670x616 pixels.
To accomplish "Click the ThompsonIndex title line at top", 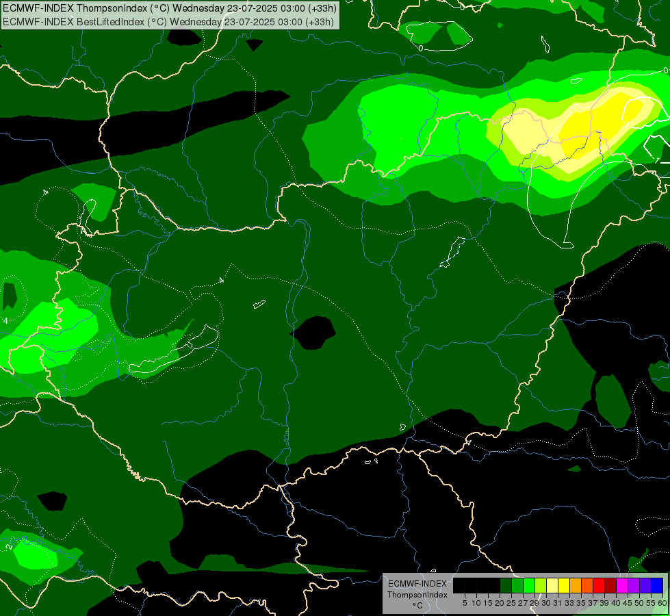I will (x=170, y=8).
